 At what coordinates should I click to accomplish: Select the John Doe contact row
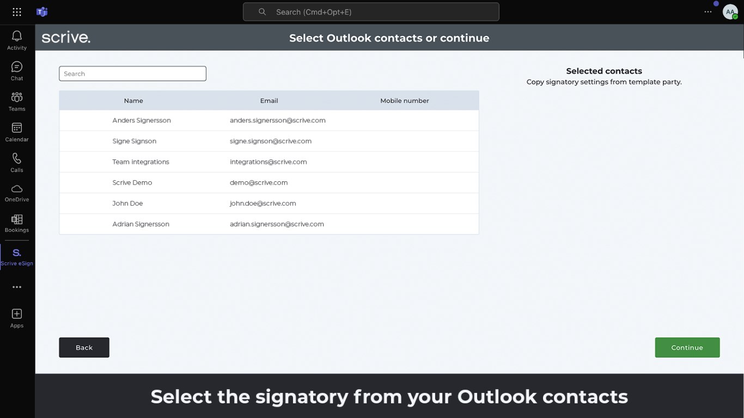127,203
